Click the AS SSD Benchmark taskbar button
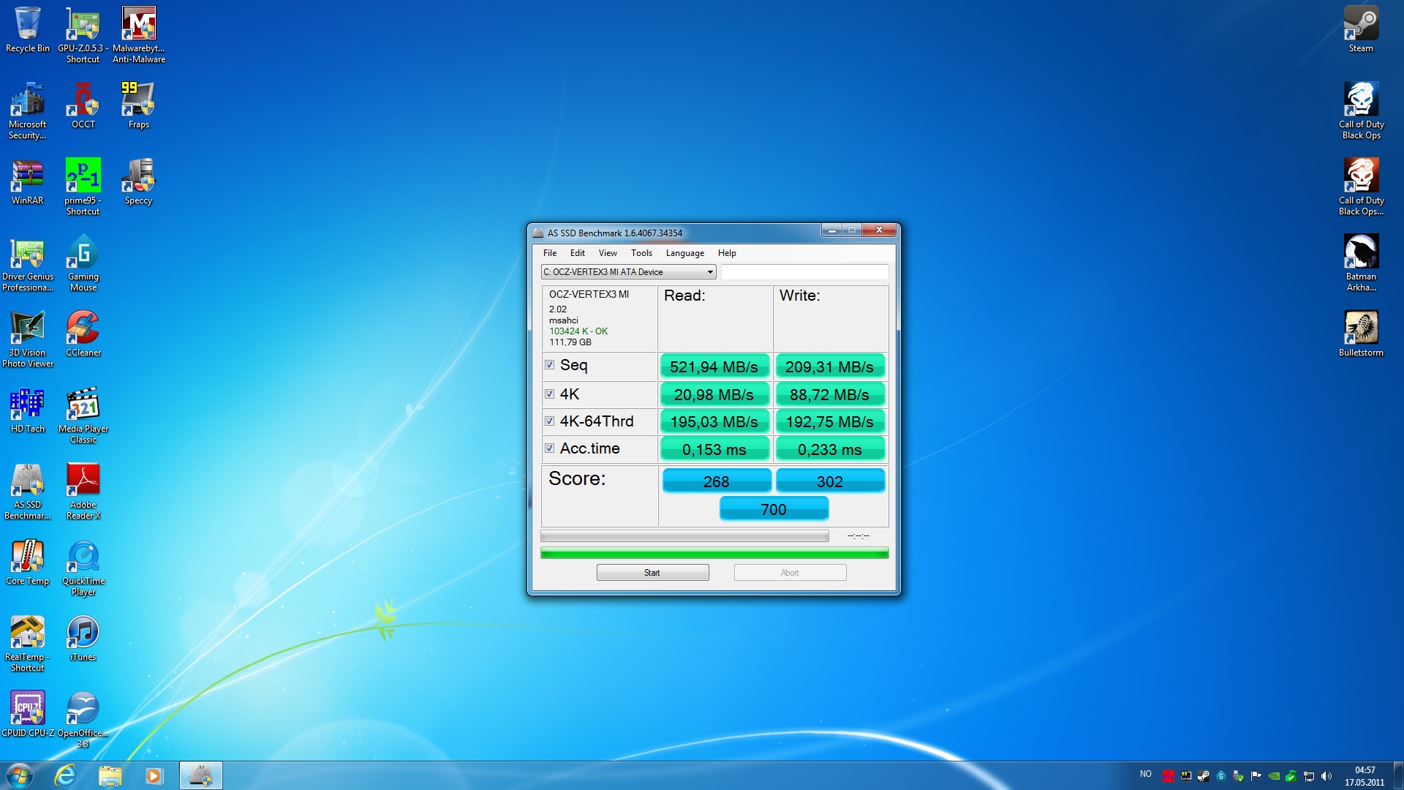1404x790 pixels. [201, 775]
